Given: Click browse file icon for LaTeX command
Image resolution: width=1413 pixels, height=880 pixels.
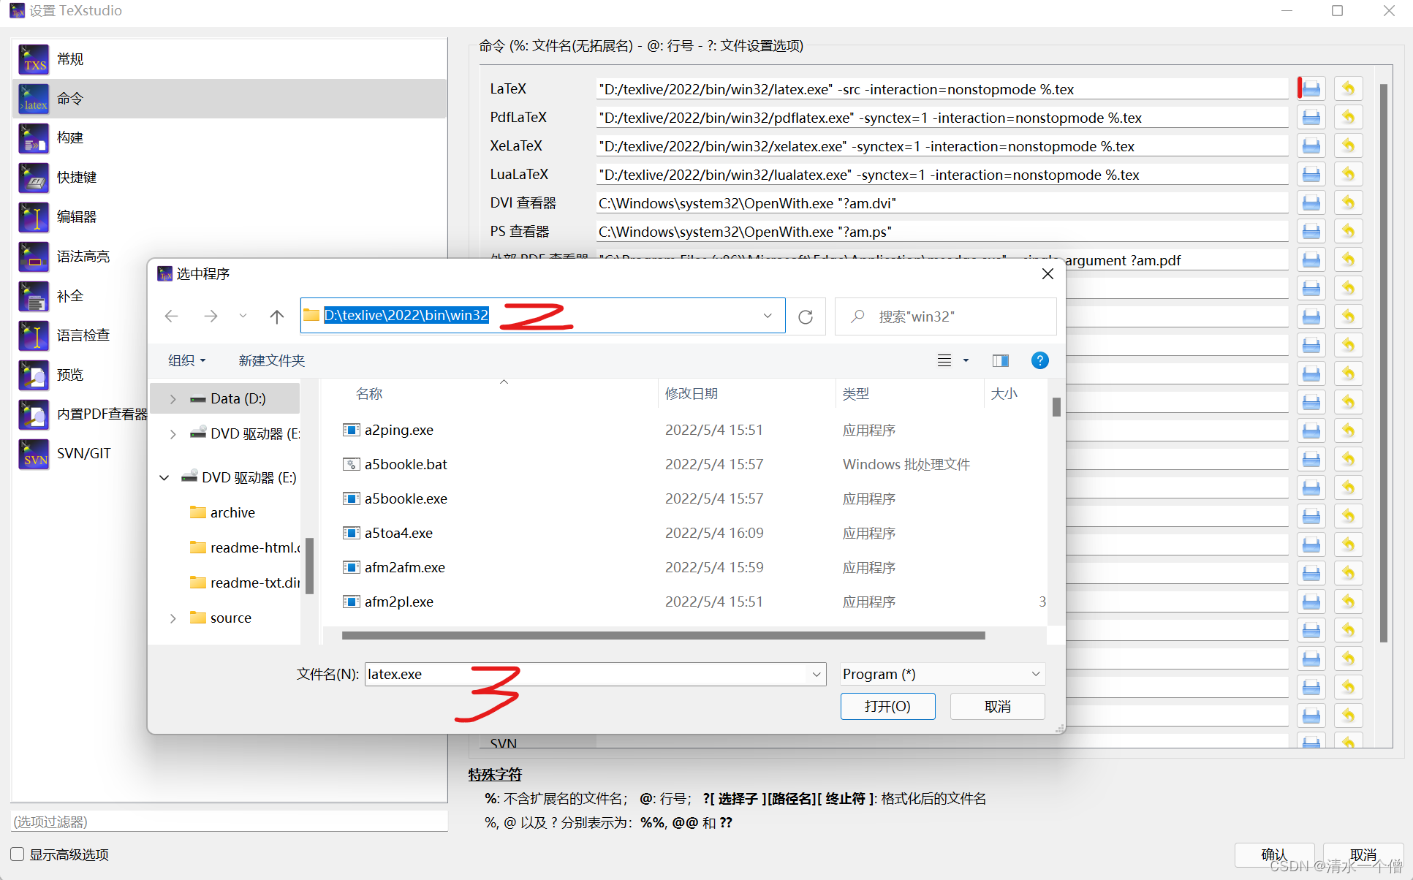Looking at the screenshot, I should (x=1311, y=89).
